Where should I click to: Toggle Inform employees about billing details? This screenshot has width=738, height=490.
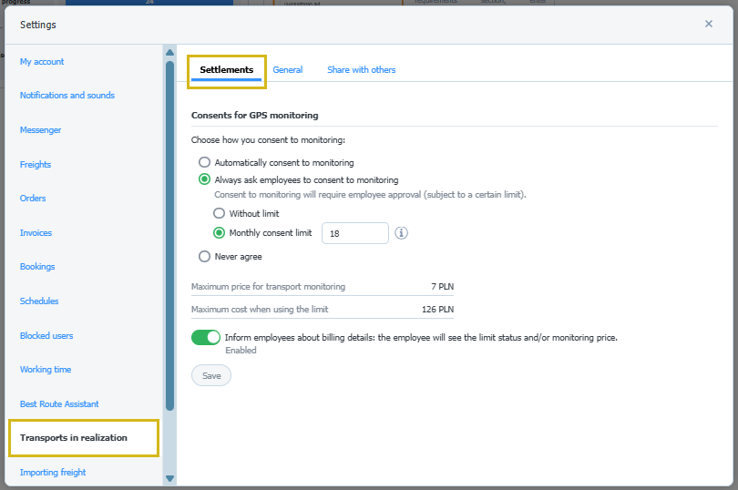click(x=206, y=337)
